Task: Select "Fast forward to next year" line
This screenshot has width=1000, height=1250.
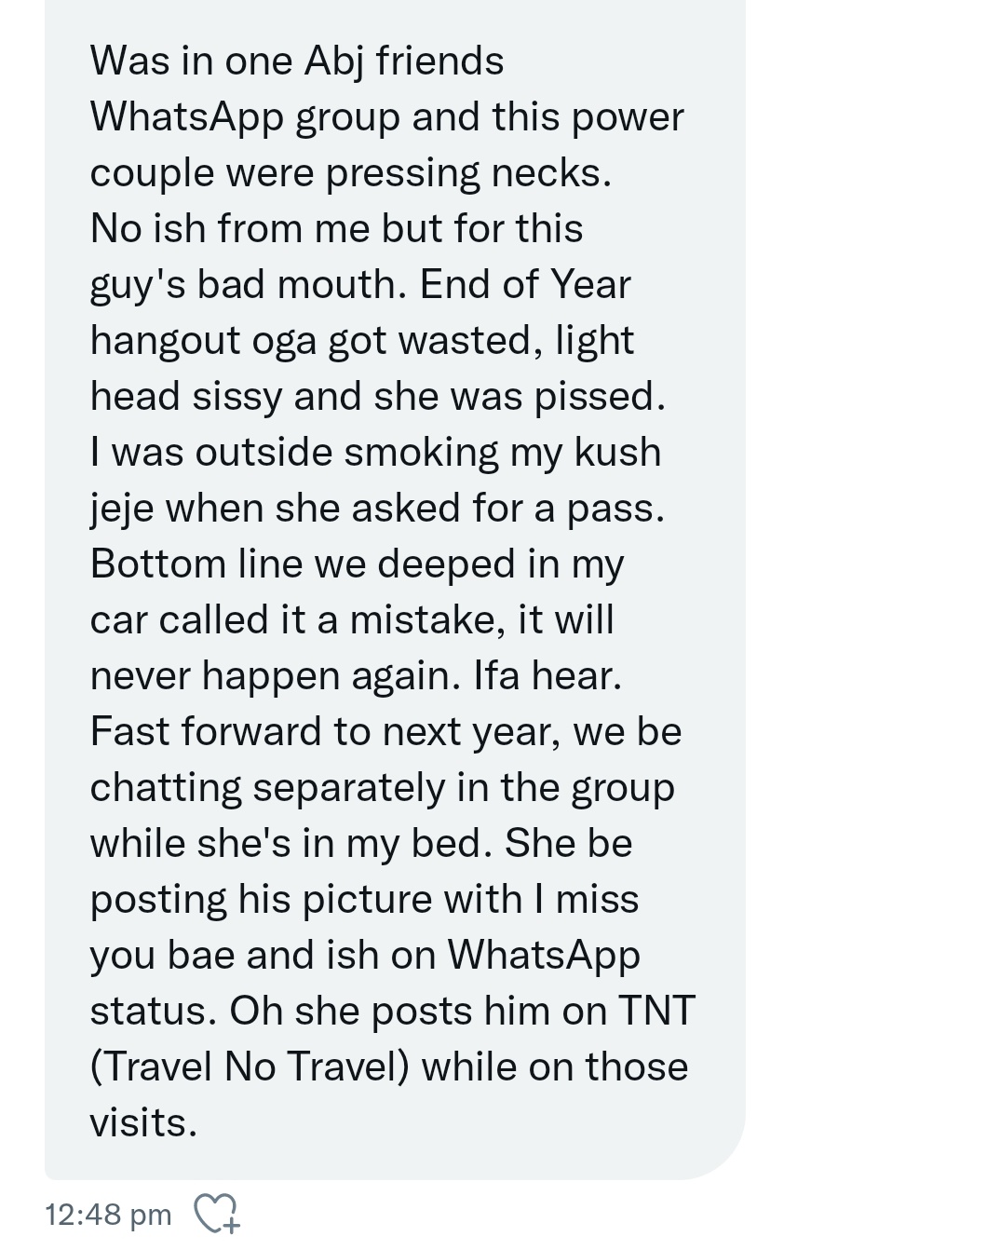Action: 386,733
